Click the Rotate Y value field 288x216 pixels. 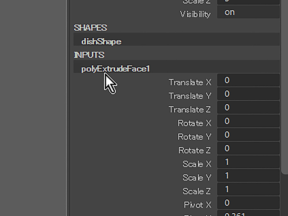point(248,135)
